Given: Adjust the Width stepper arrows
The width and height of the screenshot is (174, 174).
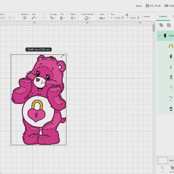Looking at the screenshot, I should (x=122, y=18).
